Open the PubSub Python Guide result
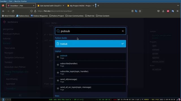This screenshot has height=101, width=181. point(90,44)
